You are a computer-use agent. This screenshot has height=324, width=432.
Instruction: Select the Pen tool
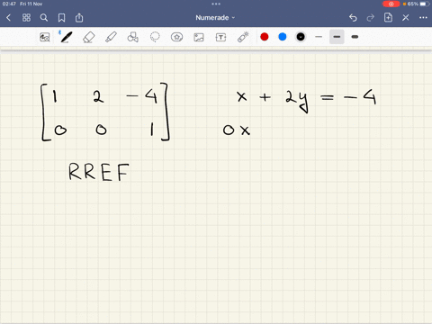pyautogui.click(x=67, y=37)
